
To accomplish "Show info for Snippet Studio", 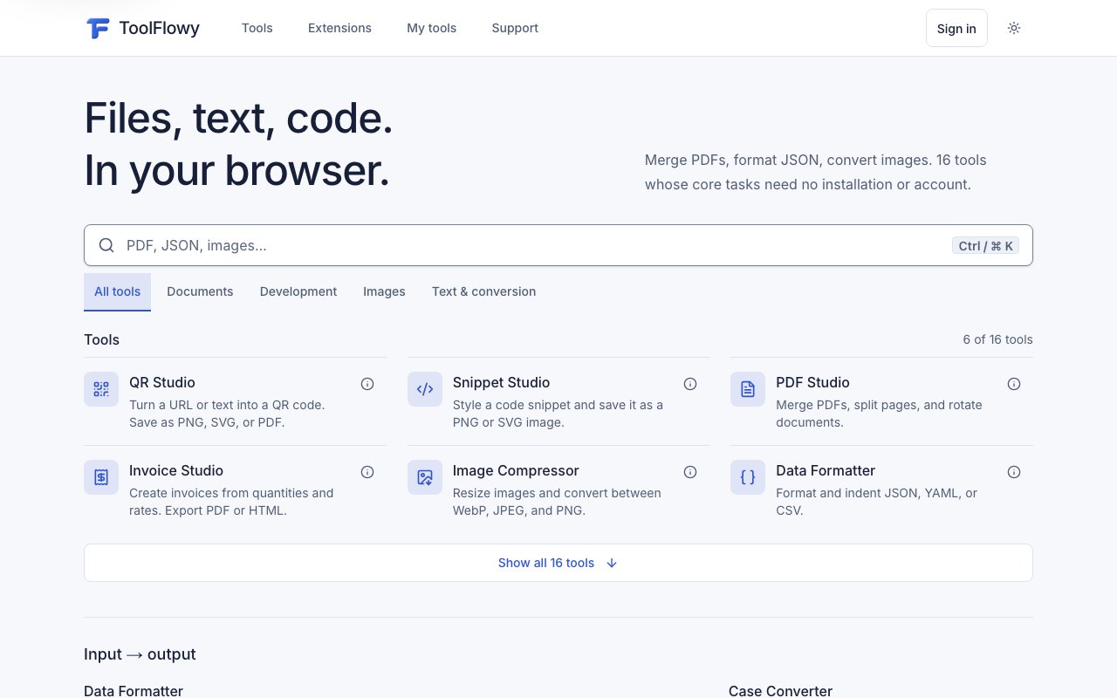I will 690,384.
